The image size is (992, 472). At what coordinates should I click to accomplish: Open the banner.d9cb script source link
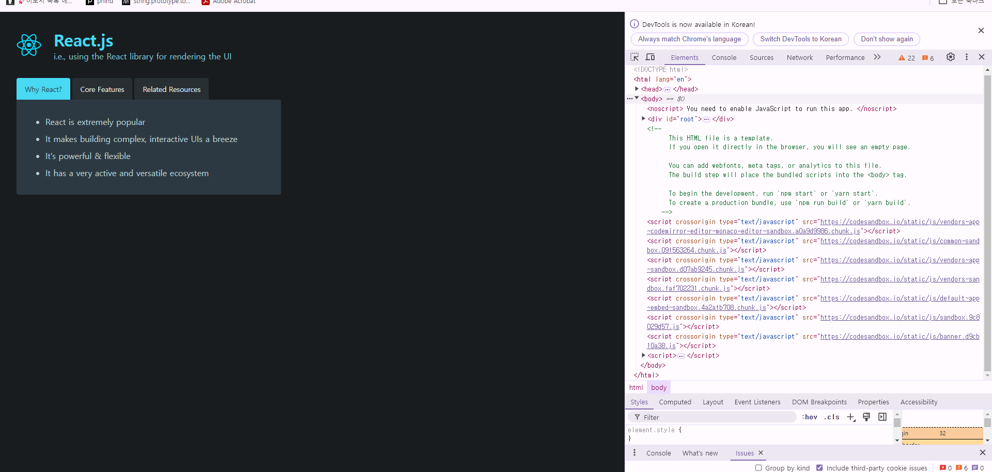point(900,337)
